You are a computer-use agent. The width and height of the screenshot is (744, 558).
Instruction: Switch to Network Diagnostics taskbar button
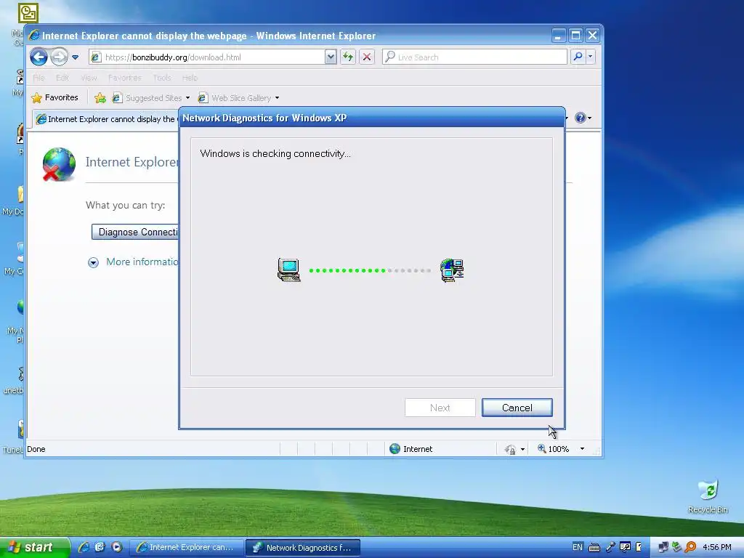(303, 548)
